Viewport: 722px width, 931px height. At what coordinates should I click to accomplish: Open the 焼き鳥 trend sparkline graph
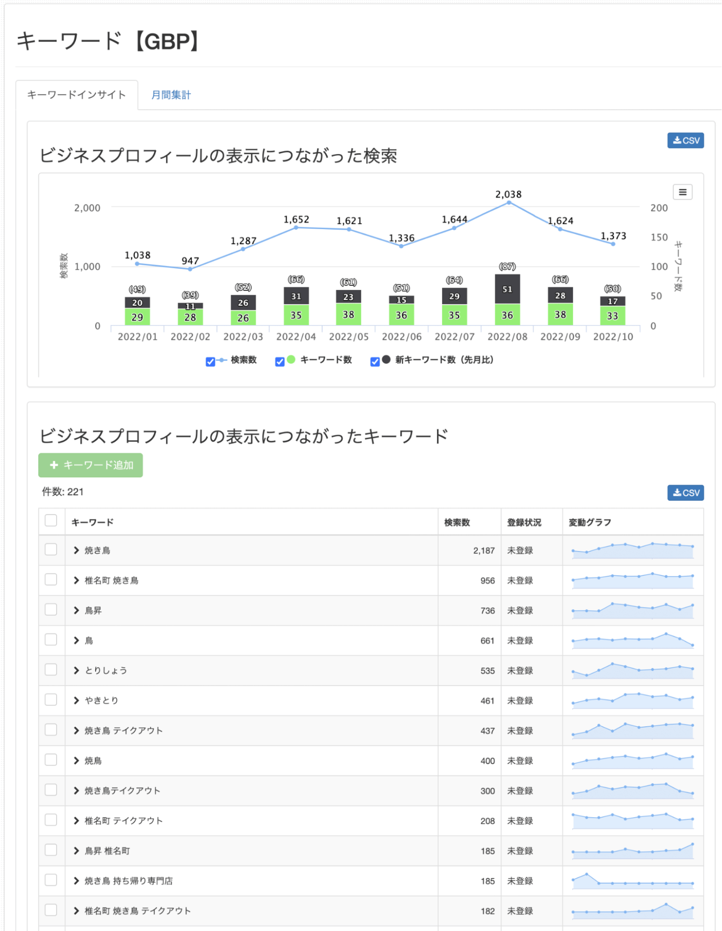pos(633,550)
